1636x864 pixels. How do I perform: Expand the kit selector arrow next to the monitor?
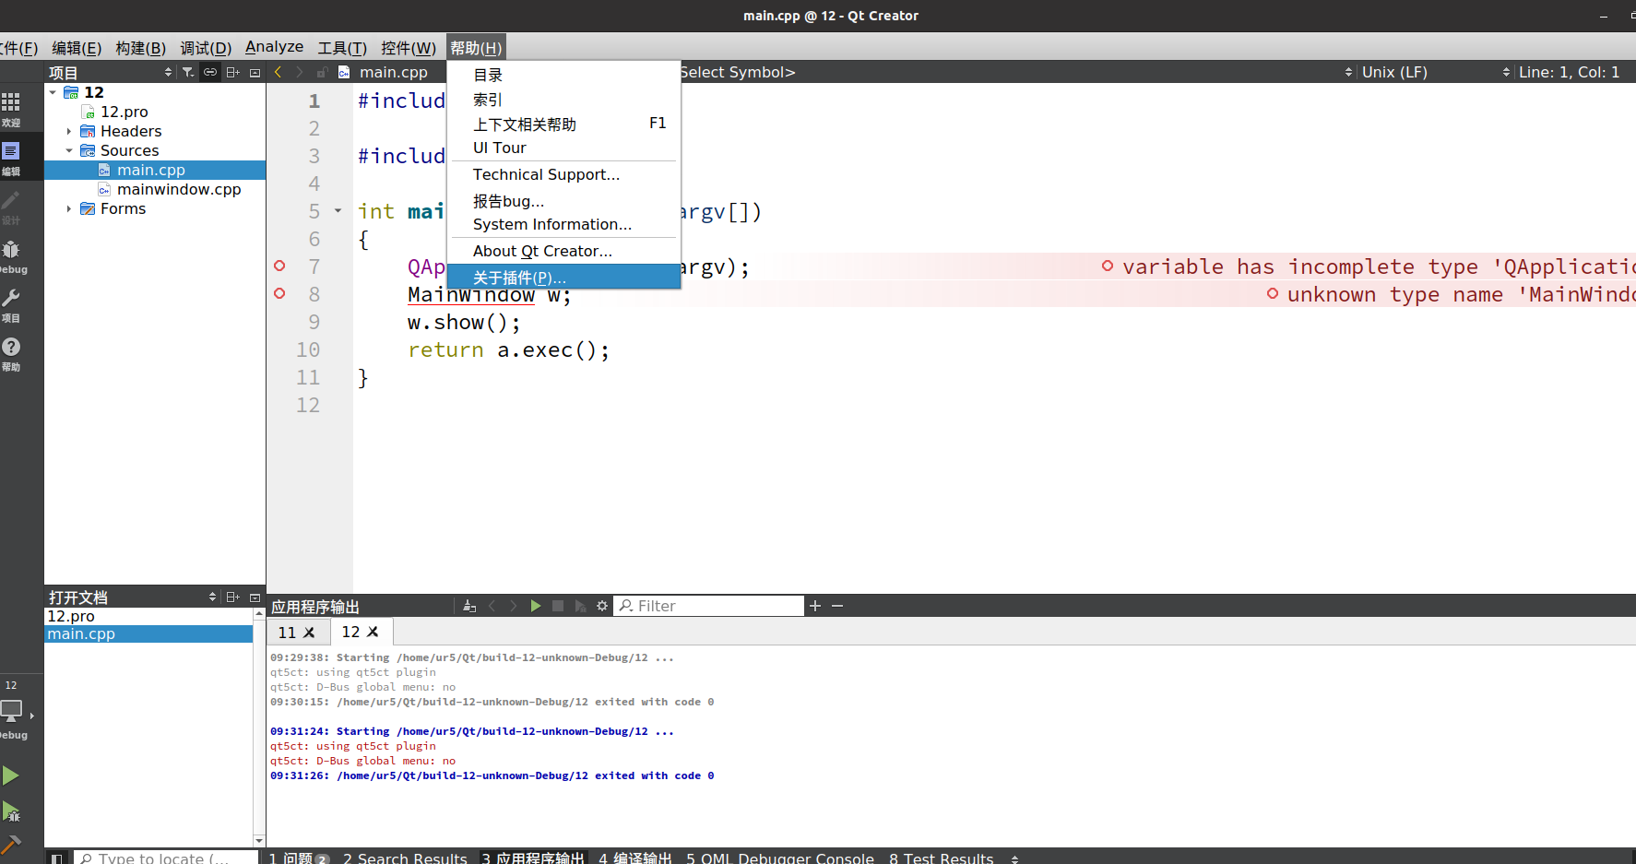coord(32,716)
